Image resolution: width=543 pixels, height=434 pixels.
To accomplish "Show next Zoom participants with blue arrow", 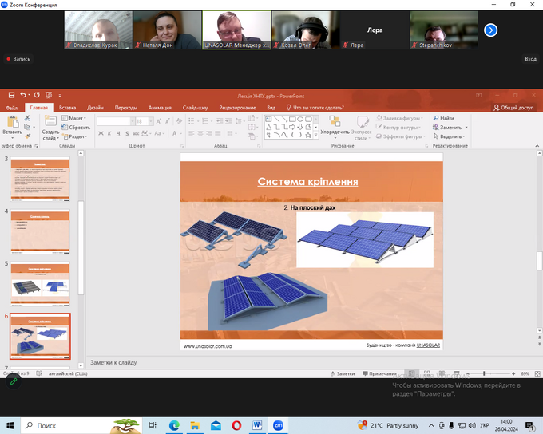I will coord(491,30).
